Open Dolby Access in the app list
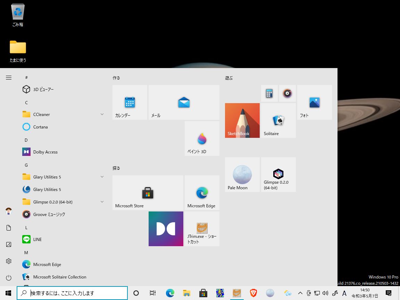400x300 pixels. [x=64, y=152]
